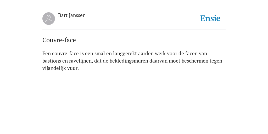268x134 pixels.
Task: Click the author name Bart Janssen
Action: point(72,15)
